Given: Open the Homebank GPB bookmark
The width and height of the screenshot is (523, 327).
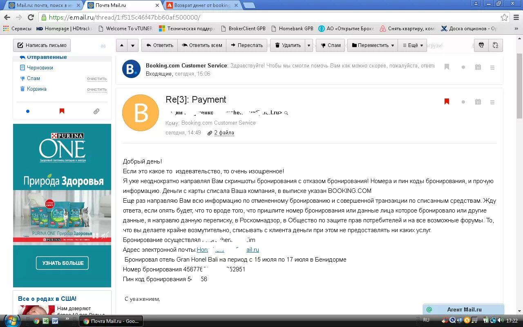Looking at the screenshot, I should tap(292, 29).
